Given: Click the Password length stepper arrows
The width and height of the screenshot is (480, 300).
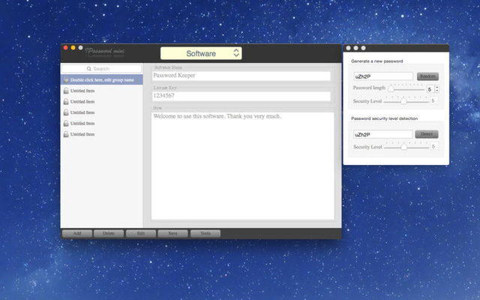Looking at the screenshot, I should (437, 89).
